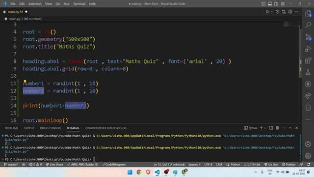Open the Terminal menu
Viewport: 314px width, 177px height.
(79, 4)
